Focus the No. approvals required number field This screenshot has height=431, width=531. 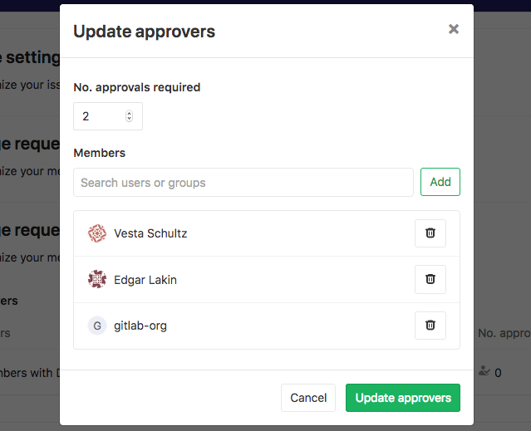coord(101,116)
